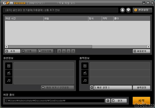Add a file with the 추가 button
The image size is (155, 108).
coord(13,51)
